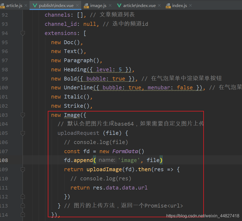Click the fold end marker at line 113
Screen dimensions: 242x221
coord(23,206)
